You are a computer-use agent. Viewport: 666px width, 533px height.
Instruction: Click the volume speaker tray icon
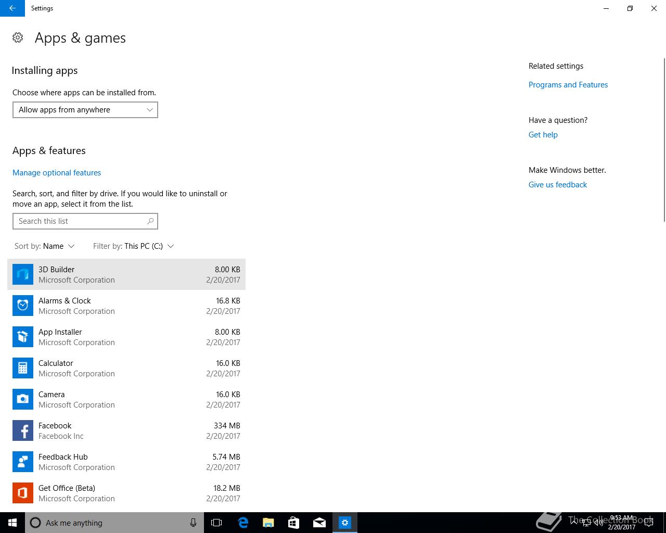(598, 523)
